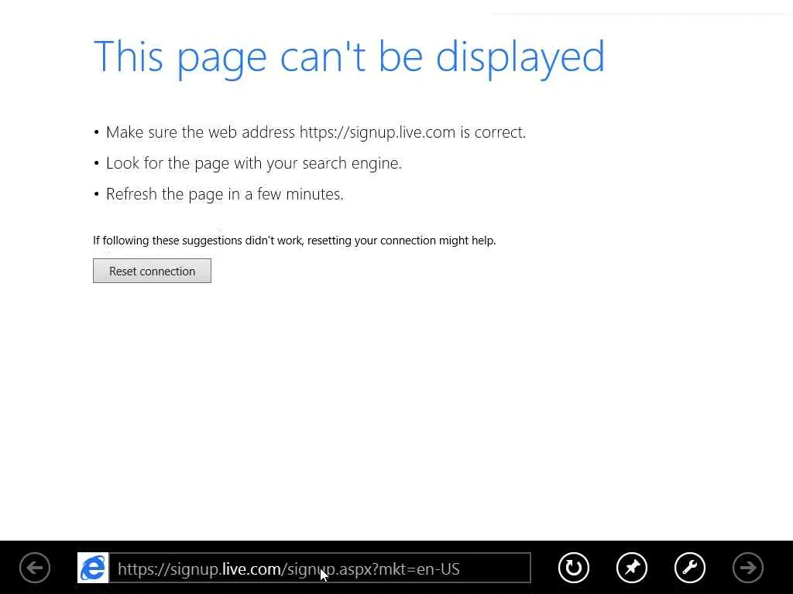Click the sentence about resetting your connection
This screenshot has height=594, width=793.
point(294,241)
